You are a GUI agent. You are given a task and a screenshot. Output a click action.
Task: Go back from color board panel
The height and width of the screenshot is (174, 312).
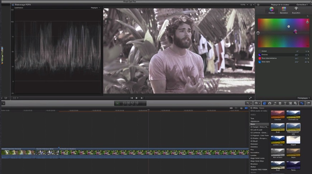(x=258, y=5)
